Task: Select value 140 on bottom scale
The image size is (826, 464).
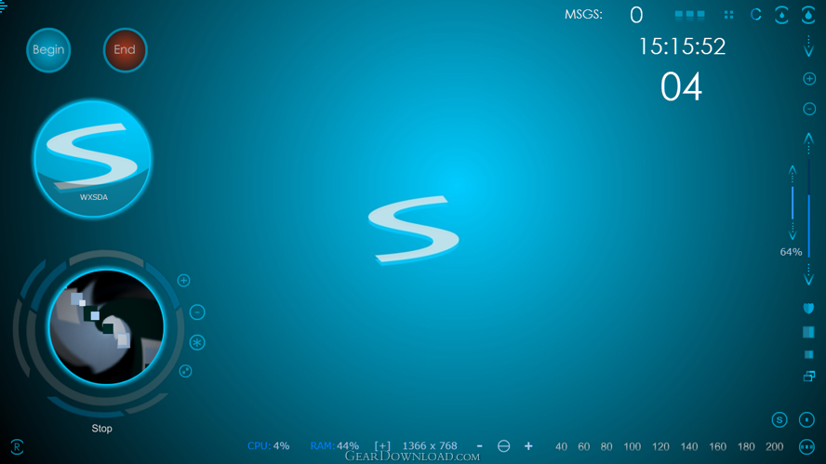Action: 689,446
